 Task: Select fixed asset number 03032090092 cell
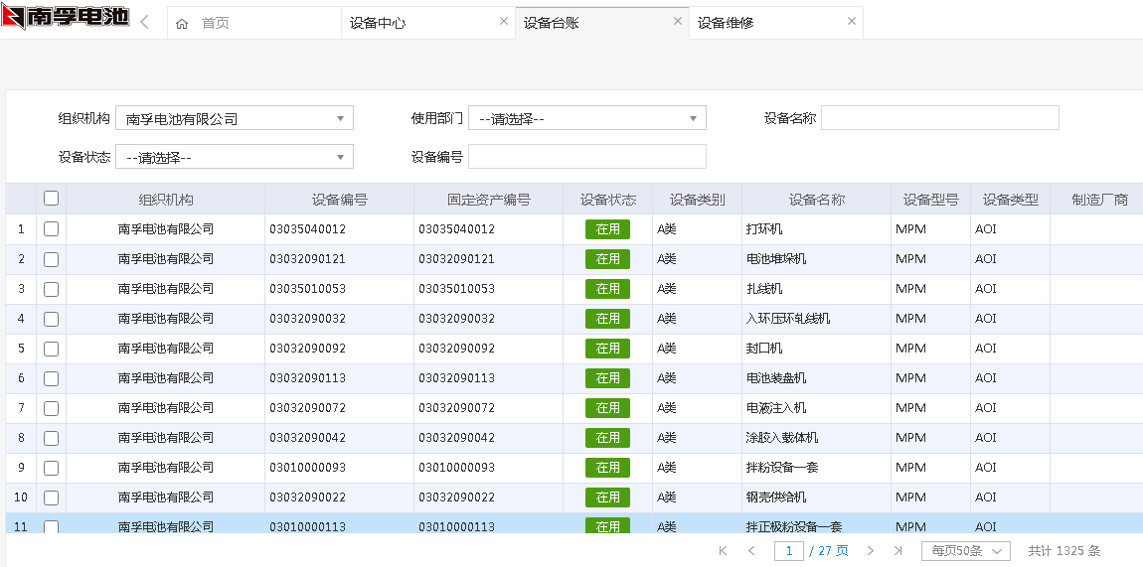(x=488, y=349)
